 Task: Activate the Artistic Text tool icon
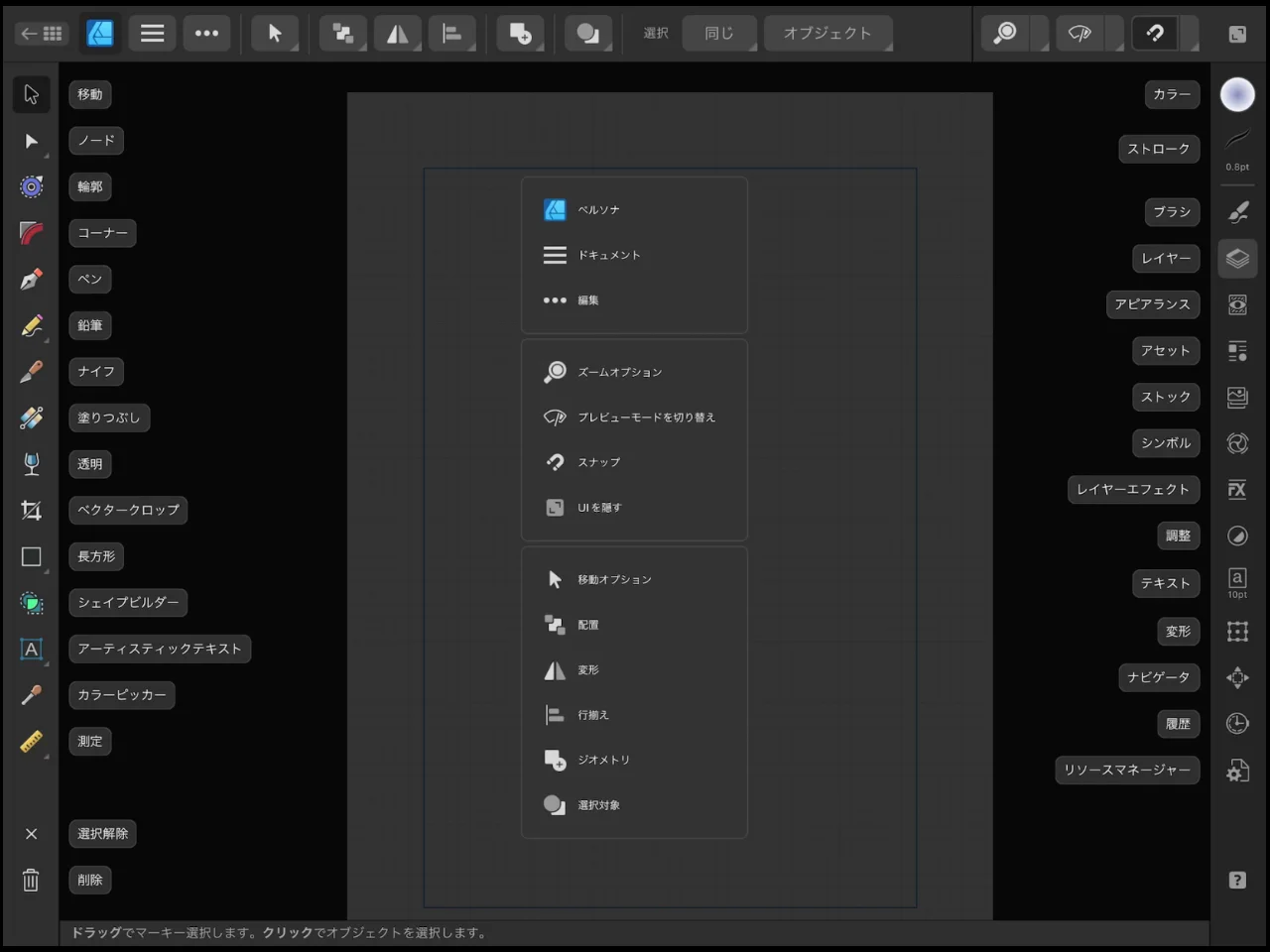tap(32, 650)
